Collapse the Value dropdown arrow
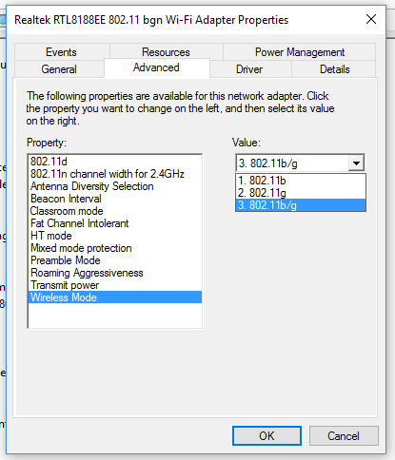 [356, 163]
